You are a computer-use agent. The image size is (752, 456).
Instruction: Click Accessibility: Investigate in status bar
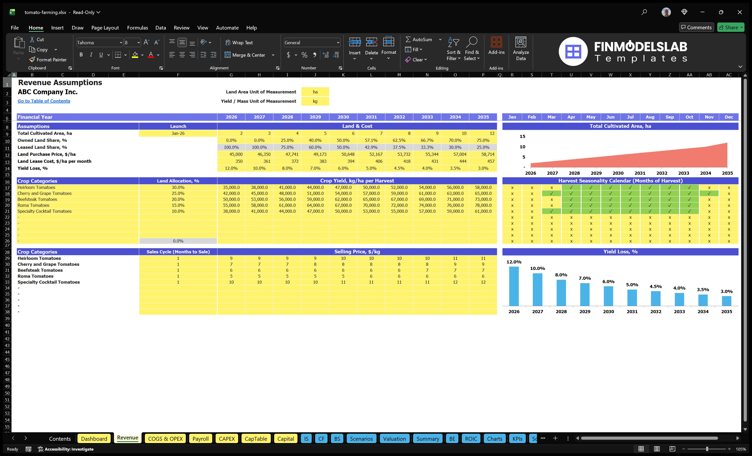point(66,449)
